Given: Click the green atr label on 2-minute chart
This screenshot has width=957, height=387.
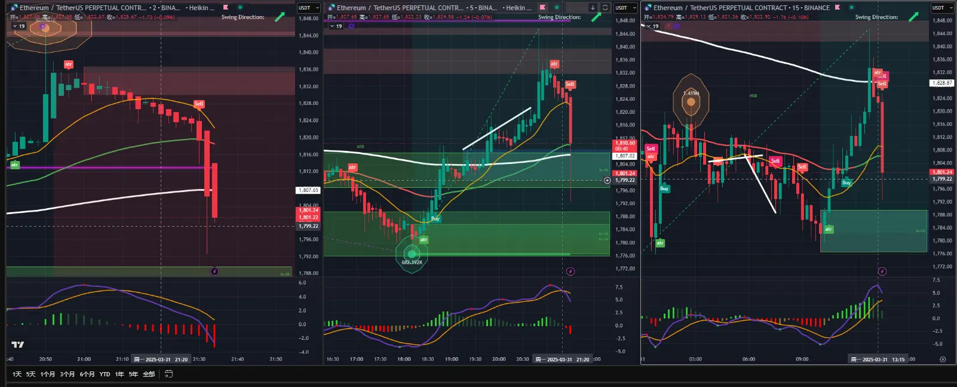Looking at the screenshot, I should tap(15, 165).
